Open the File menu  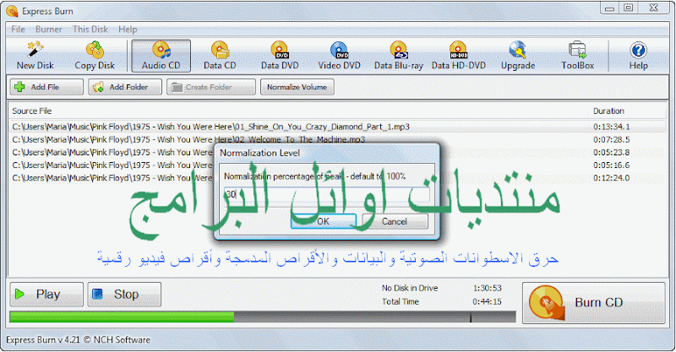coord(18,30)
